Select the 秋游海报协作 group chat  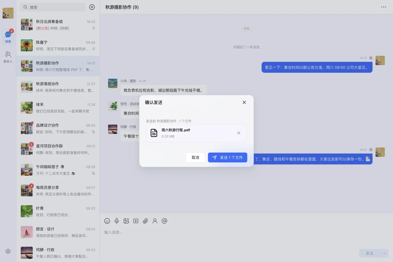[x=58, y=87]
